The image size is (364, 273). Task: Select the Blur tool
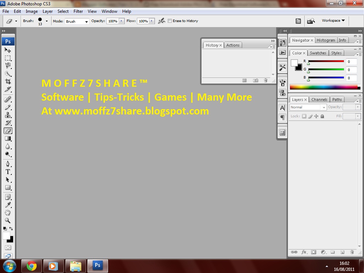(x=8, y=146)
